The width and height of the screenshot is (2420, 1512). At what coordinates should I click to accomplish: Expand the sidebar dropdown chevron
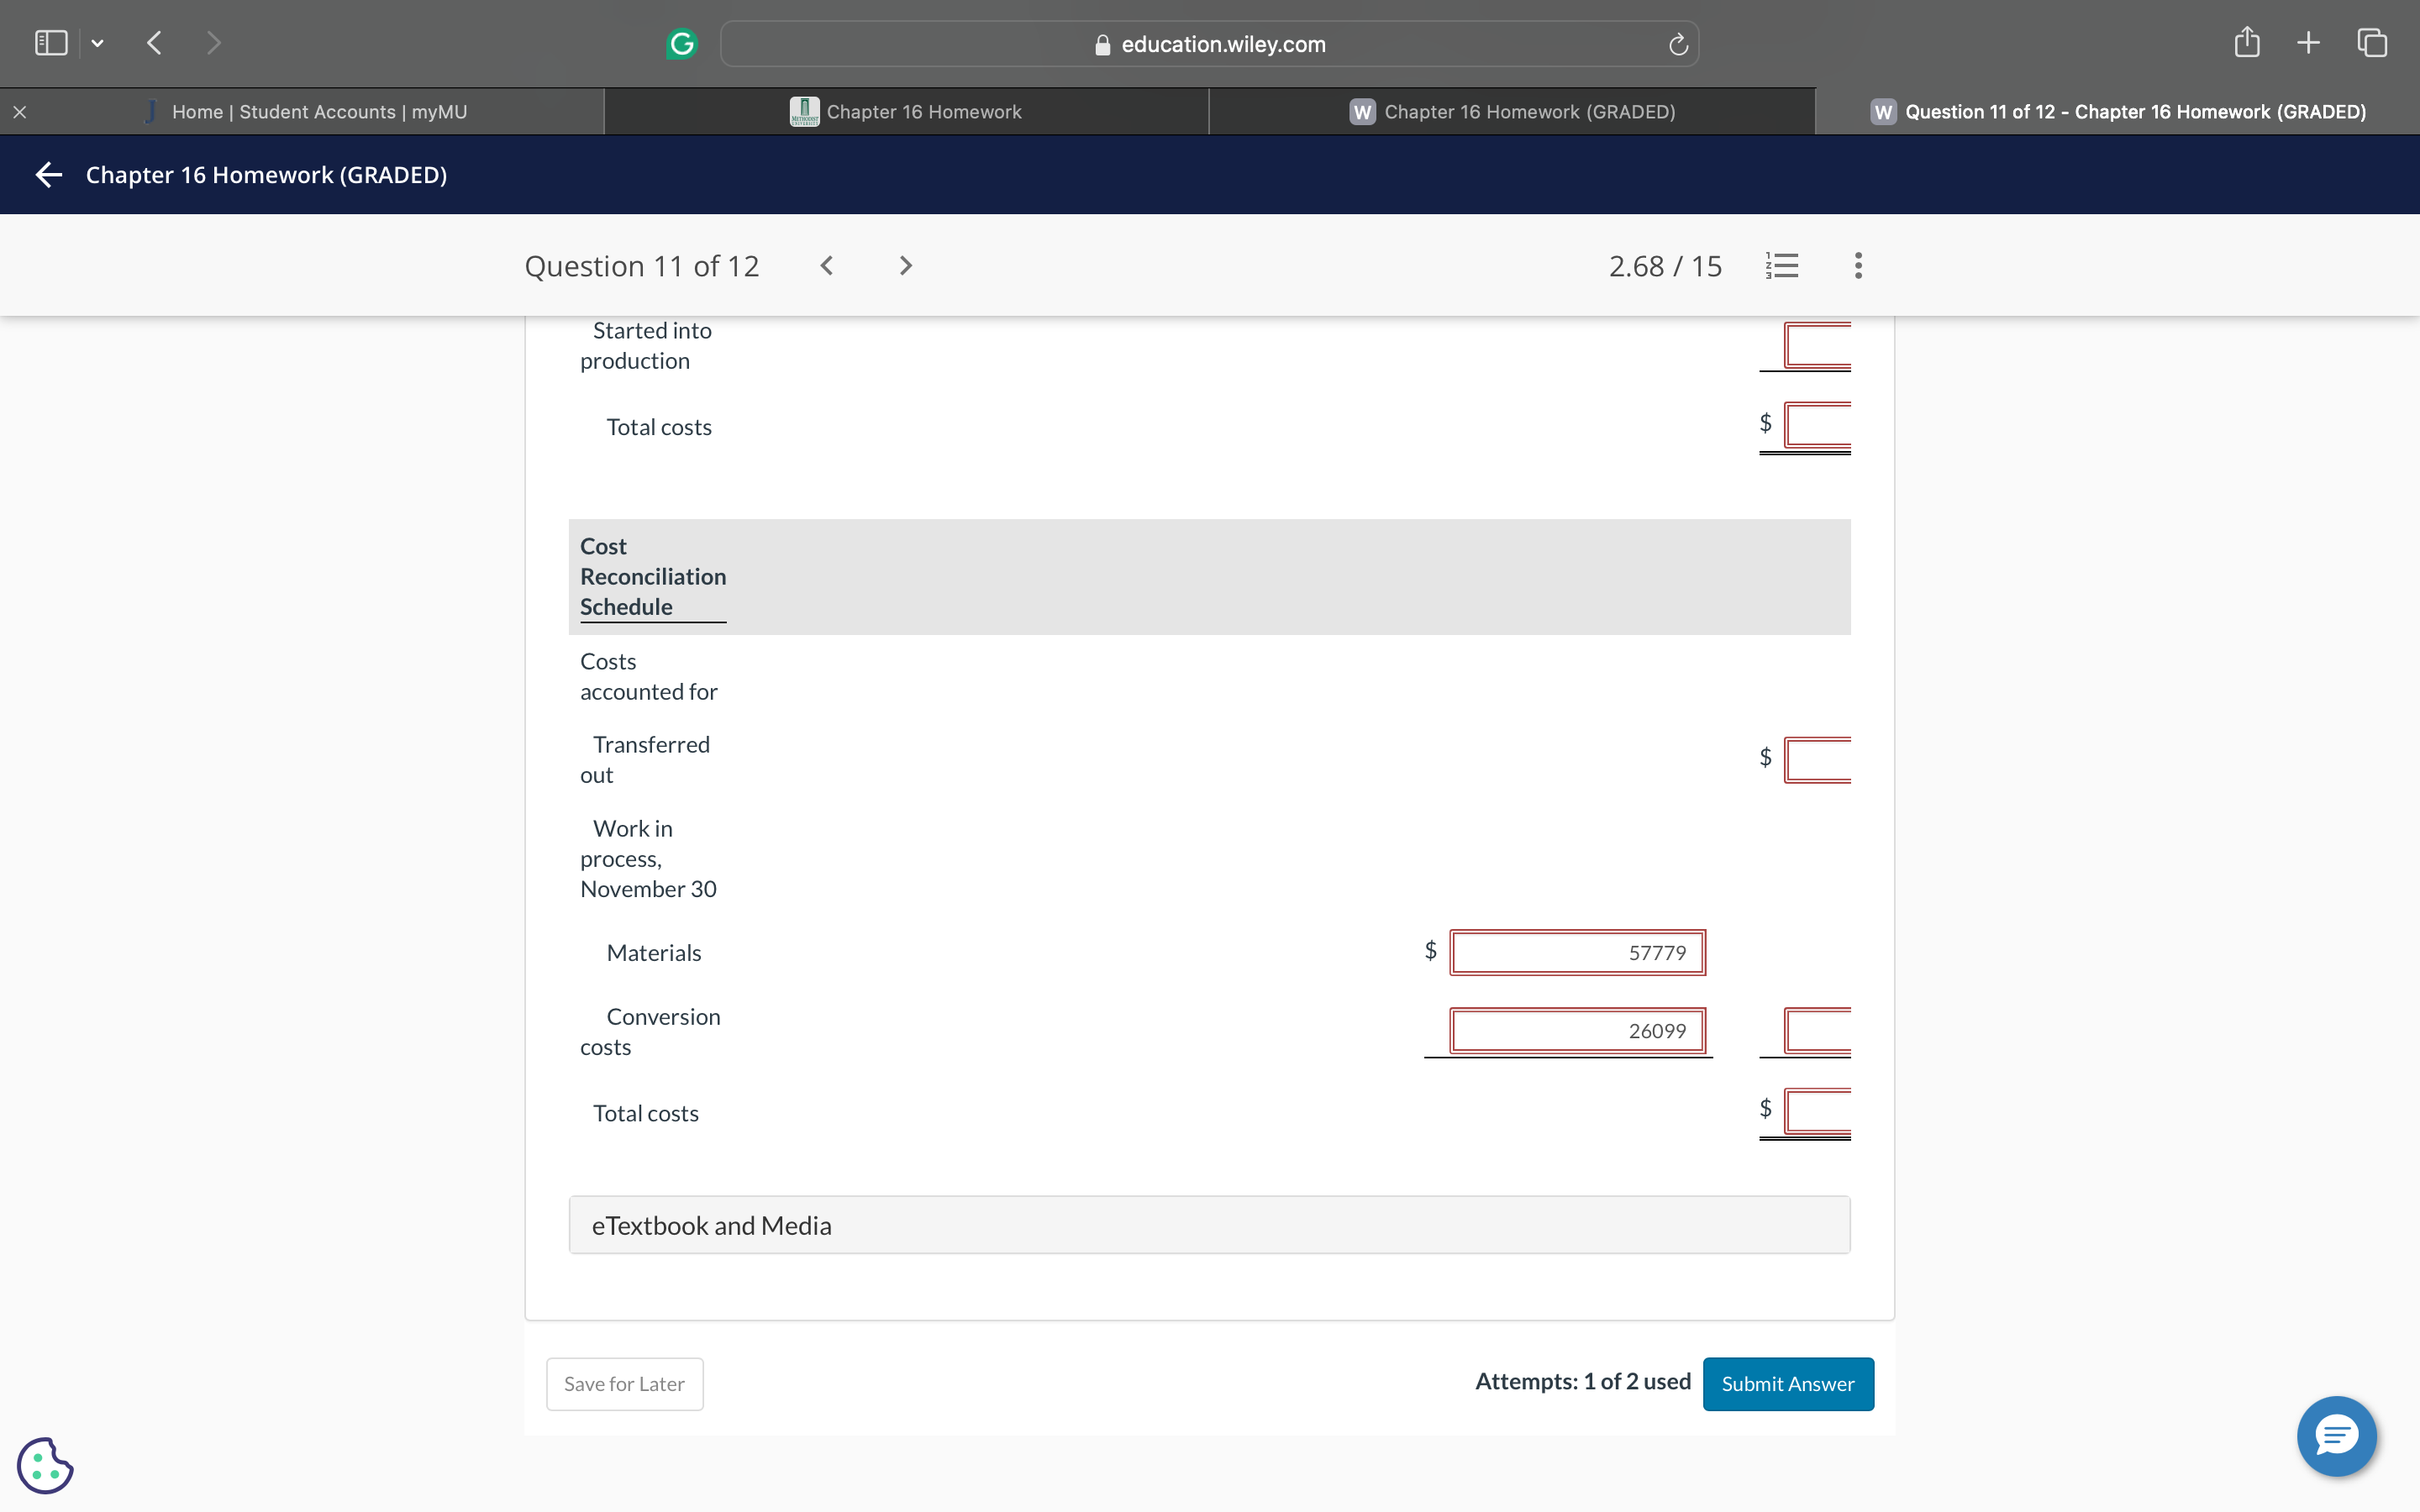97,43
